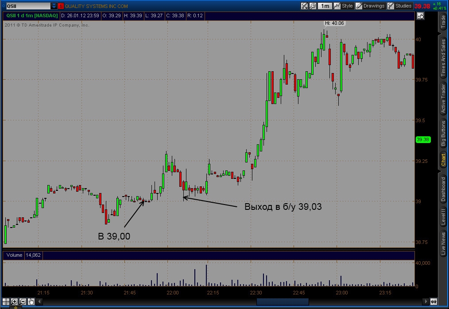
Task: Click the red 39.38 last price
Action: [x=422, y=6]
